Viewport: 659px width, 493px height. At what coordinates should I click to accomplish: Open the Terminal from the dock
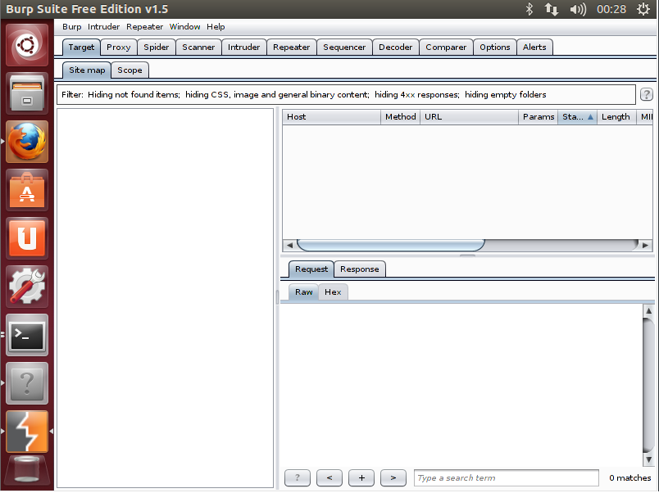[x=27, y=335]
